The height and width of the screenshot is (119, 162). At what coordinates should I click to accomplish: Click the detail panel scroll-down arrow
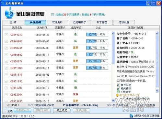point(157,91)
